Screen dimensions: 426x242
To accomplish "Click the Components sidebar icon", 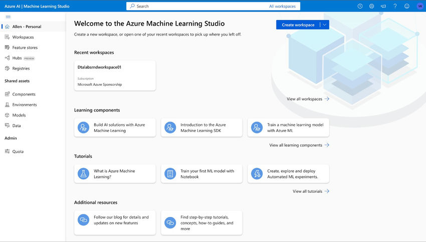I will (x=8, y=94).
